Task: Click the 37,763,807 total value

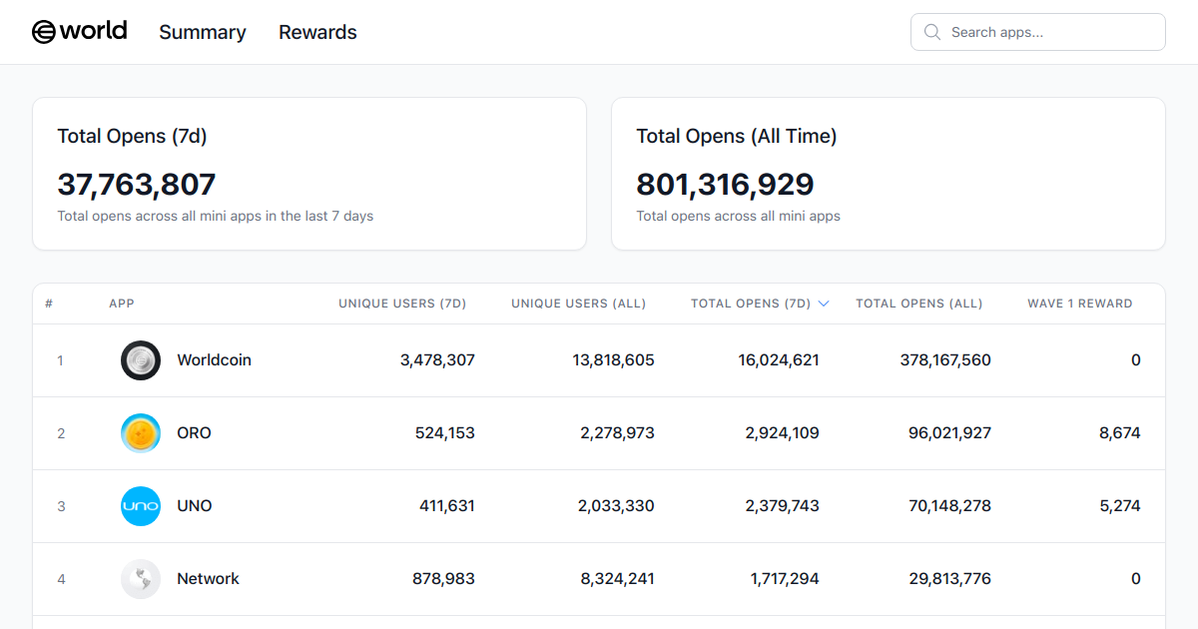Action: 137,185
